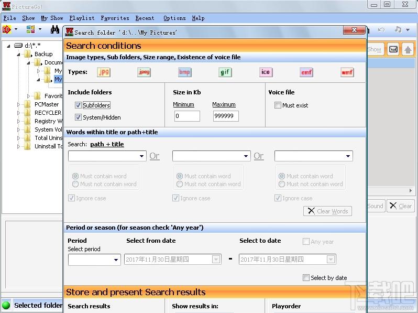
Task: Toggle the jpg image type icon
Action: 104,72
